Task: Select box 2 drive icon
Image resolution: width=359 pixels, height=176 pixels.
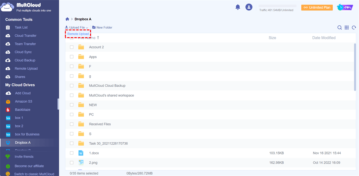Action: pyautogui.click(x=8, y=126)
